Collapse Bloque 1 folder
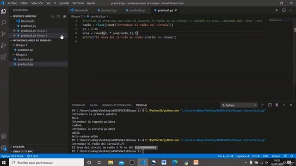Viewport: 296px width, 166px height. point(21,45)
